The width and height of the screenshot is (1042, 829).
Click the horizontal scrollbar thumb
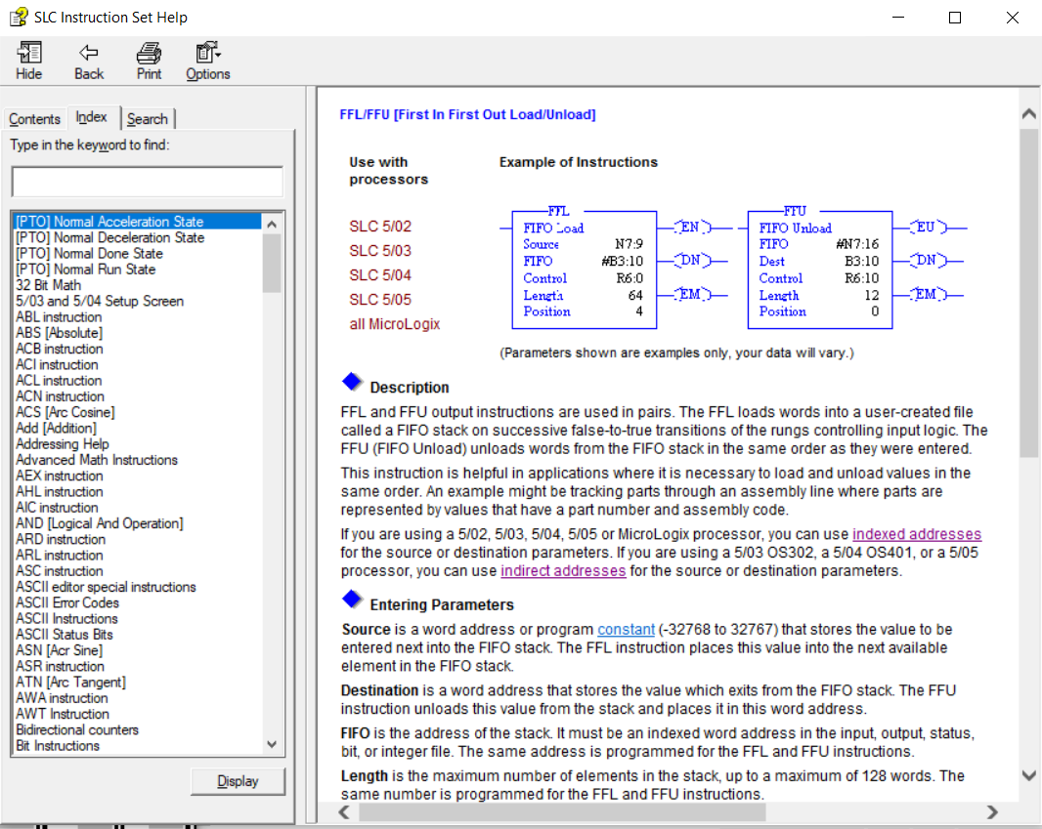pyautogui.click(x=562, y=811)
